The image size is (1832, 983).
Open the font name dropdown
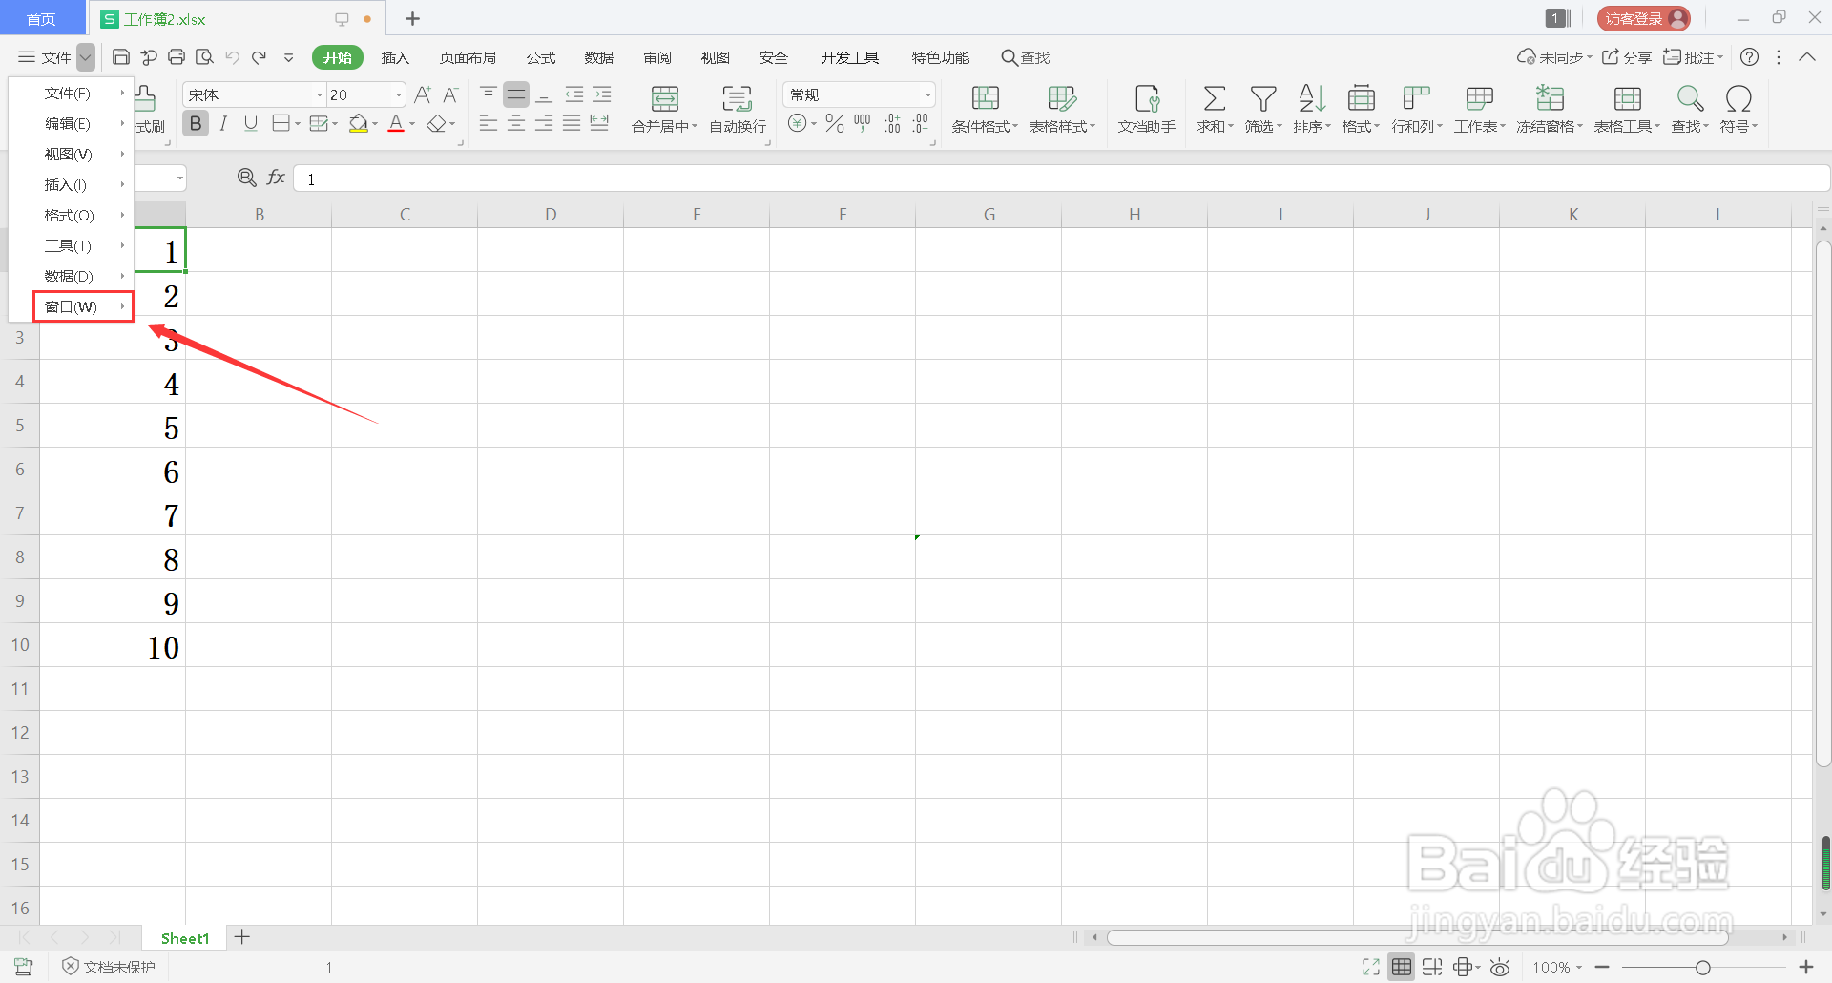coord(320,94)
